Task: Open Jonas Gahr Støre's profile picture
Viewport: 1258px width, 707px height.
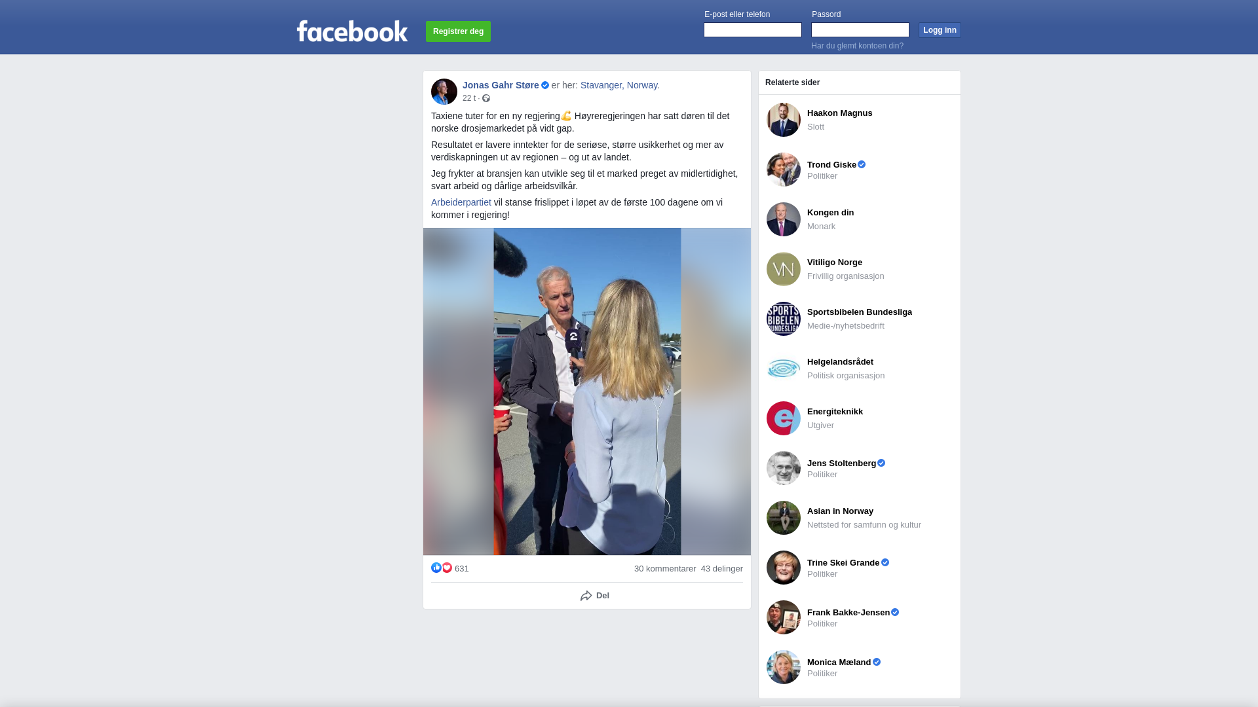Action: pos(444,92)
